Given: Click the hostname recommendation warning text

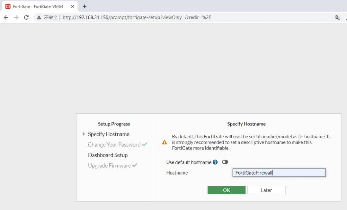Looking at the screenshot, I should 251,142.
